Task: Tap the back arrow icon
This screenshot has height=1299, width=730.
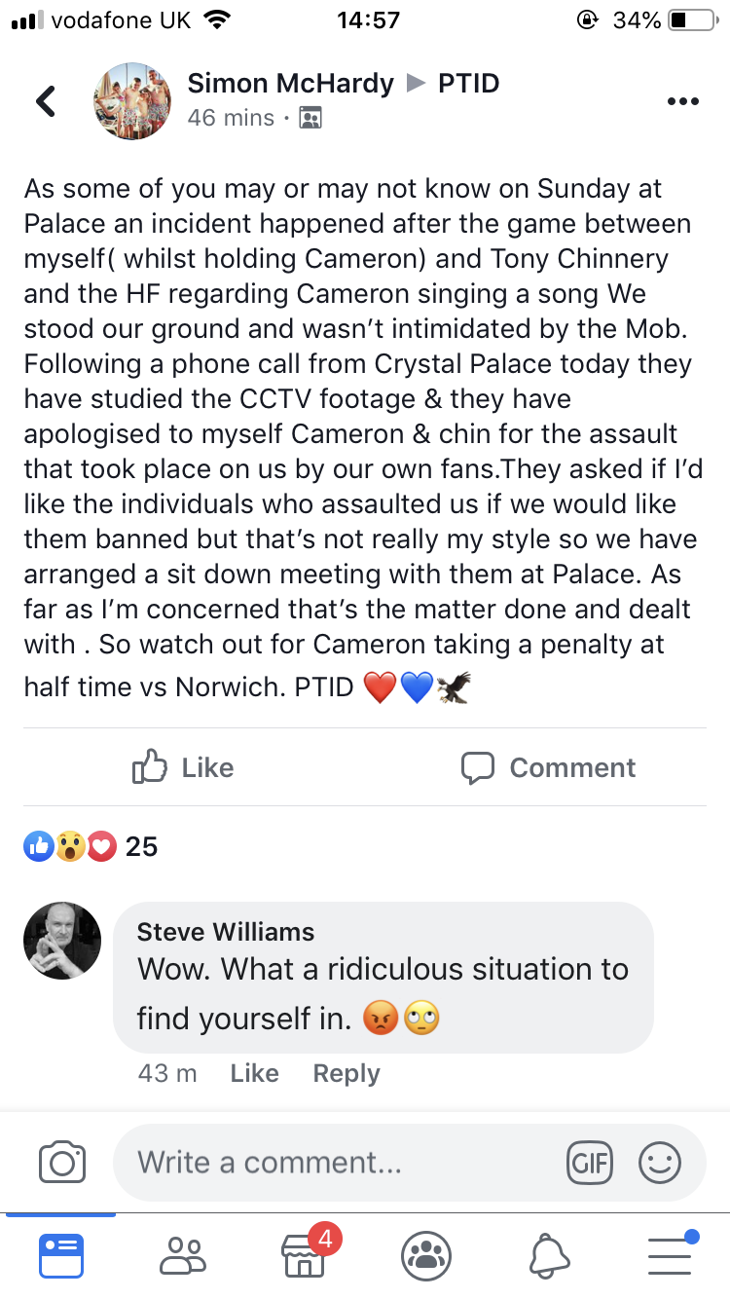Action: pyautogui.click(x=46, y=100)
